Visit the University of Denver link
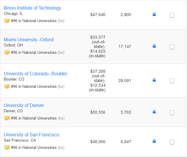The image size is (187, 157). click(24, 105)
